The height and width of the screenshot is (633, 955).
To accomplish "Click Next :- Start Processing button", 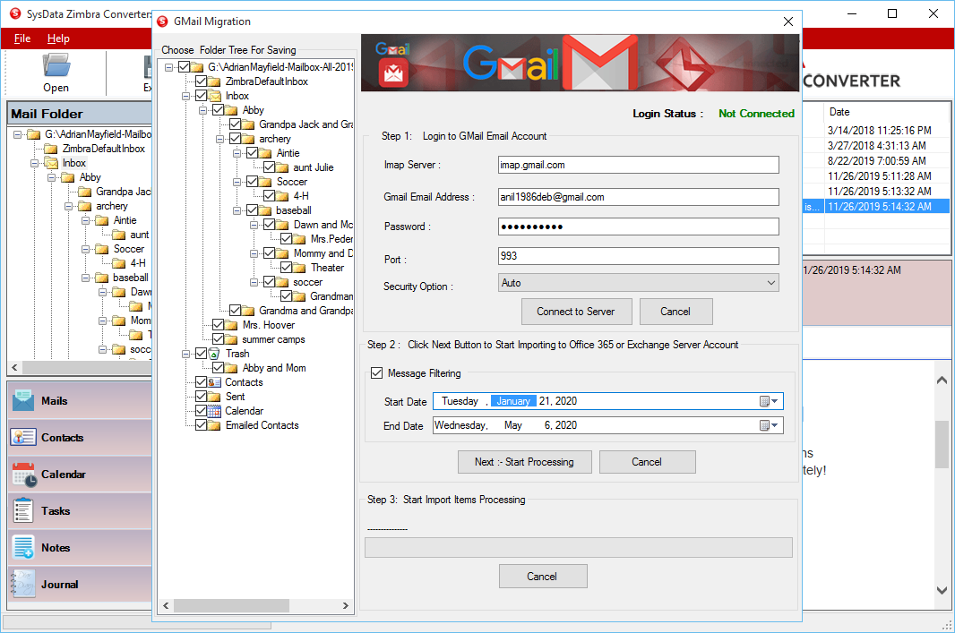I will click(x=524, y=462).
